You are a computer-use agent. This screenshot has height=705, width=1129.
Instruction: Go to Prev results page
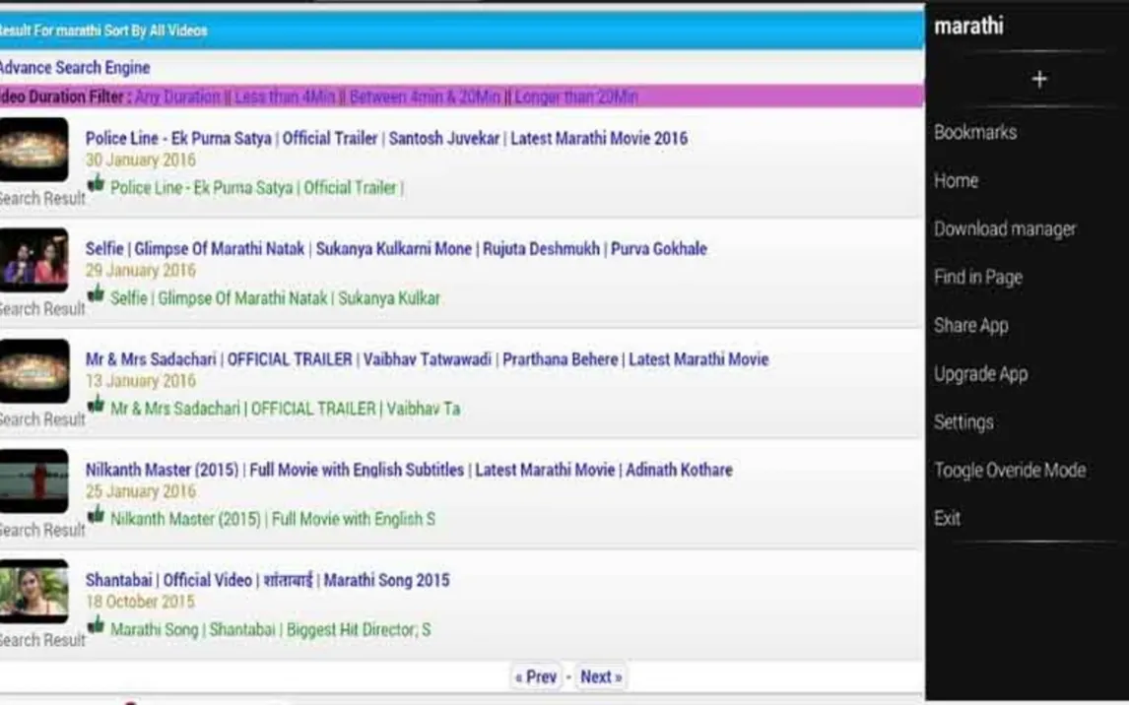point(536,677)
